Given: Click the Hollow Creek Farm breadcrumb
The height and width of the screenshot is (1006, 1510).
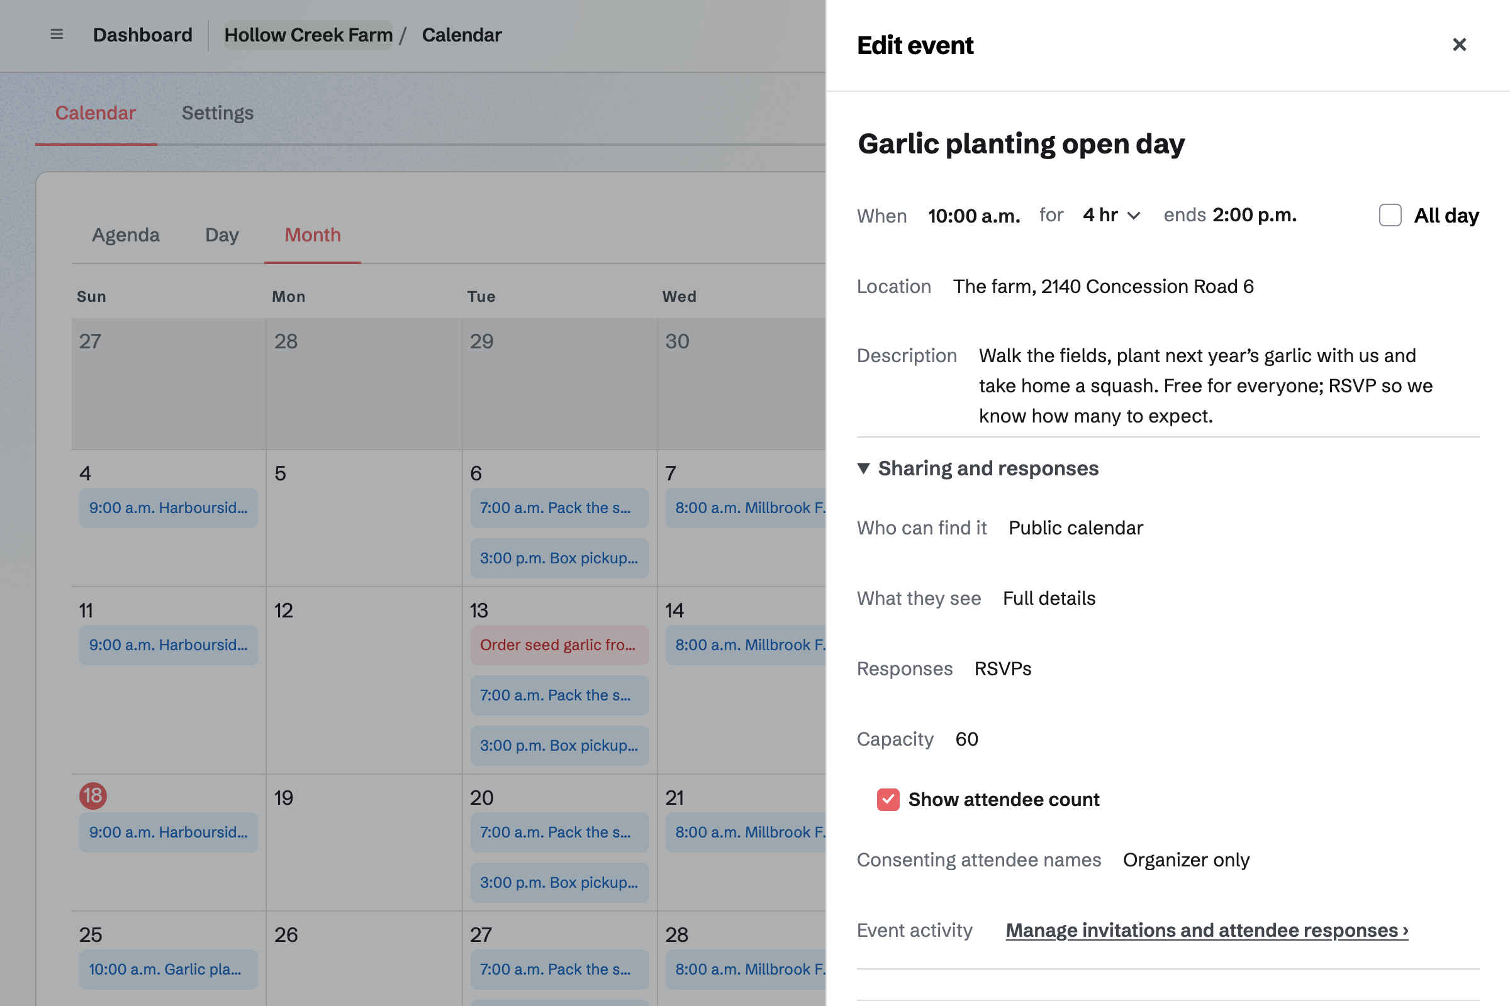Looking at the screenshot, I should pyautogui.click(x=308, y=35).
